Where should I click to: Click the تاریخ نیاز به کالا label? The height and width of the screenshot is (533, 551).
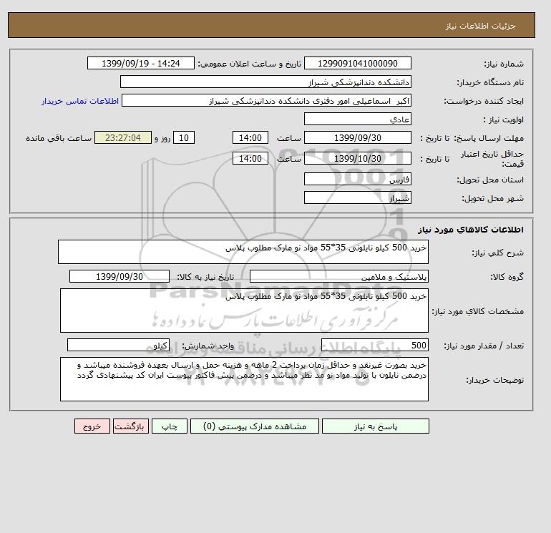205,277
